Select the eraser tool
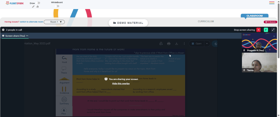 point(38,7)
